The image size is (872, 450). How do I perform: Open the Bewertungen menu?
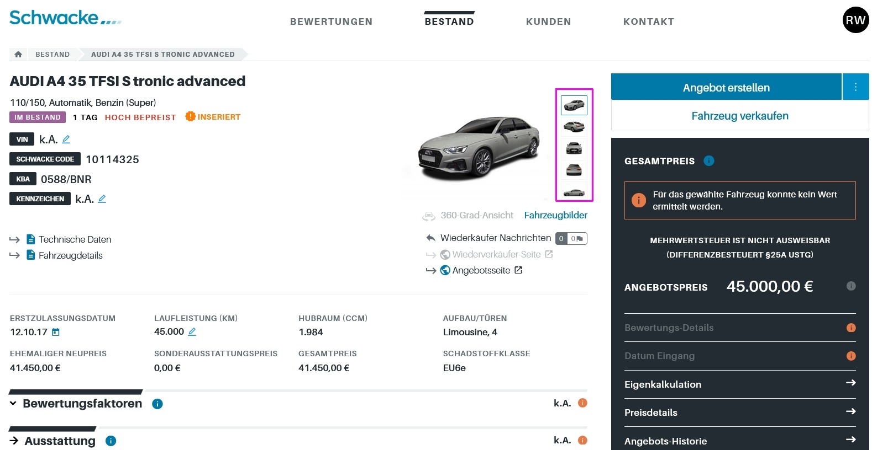point(332,22)
